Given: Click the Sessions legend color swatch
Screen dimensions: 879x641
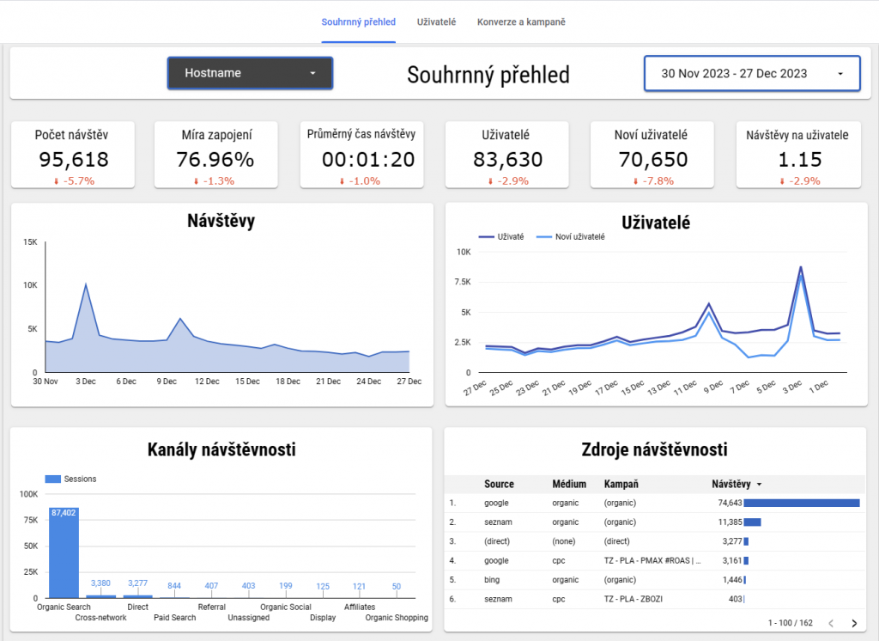Looking at the screenshot, I should (x=52, y=479).
